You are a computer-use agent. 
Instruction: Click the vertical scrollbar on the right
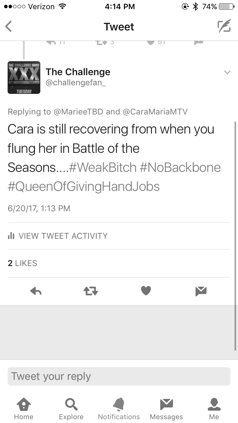[x=236, y=236]
